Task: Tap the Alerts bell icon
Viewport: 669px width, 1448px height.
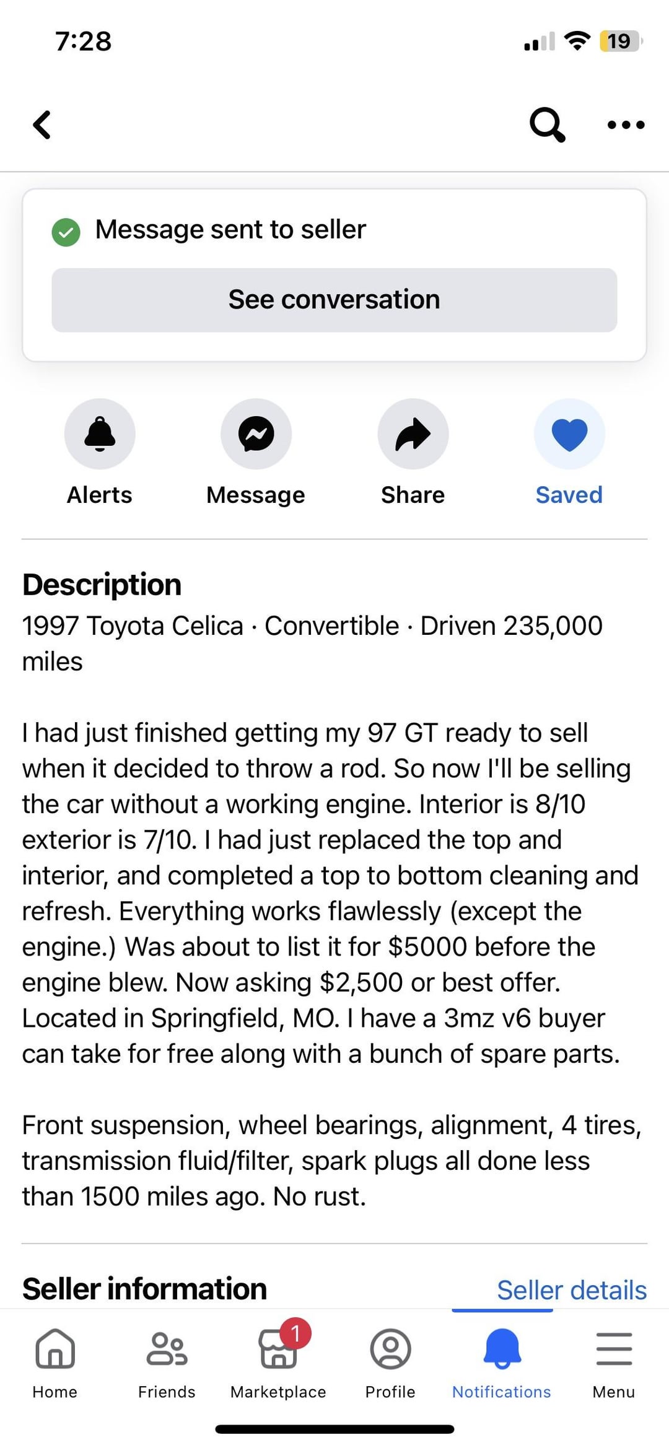Action: 100,434
